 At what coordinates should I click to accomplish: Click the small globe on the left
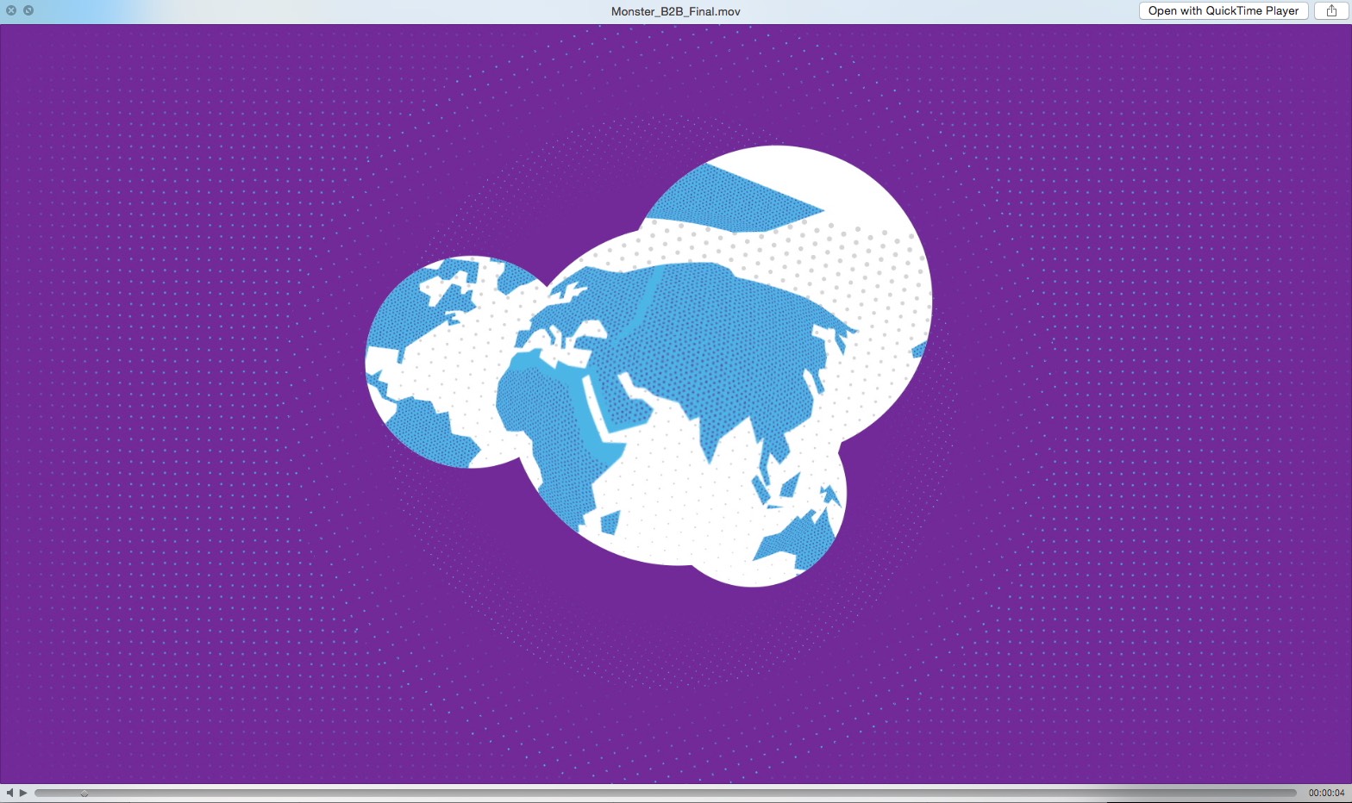pos(431,362)
